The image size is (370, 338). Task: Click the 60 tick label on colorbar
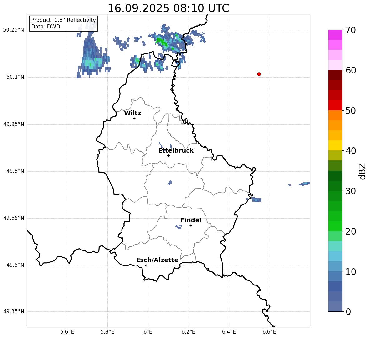[351, 70]
